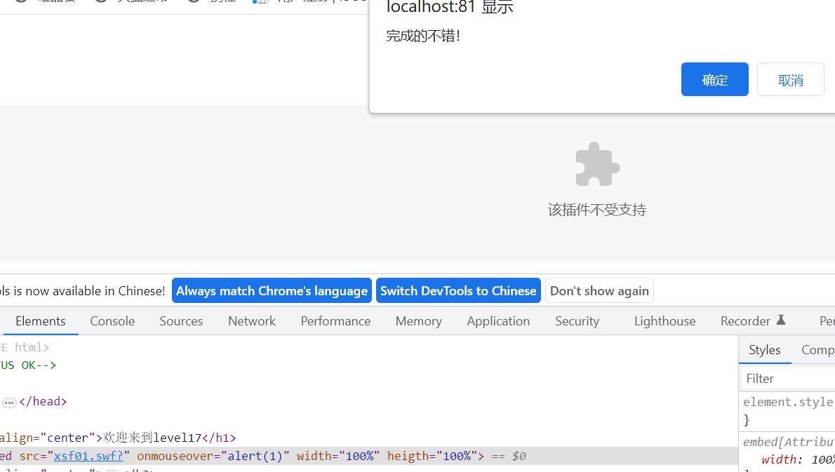The height and width of the screenshot is (472, 835).
Task: Select the width="100%" attribute text
Action: click(338, 456)
